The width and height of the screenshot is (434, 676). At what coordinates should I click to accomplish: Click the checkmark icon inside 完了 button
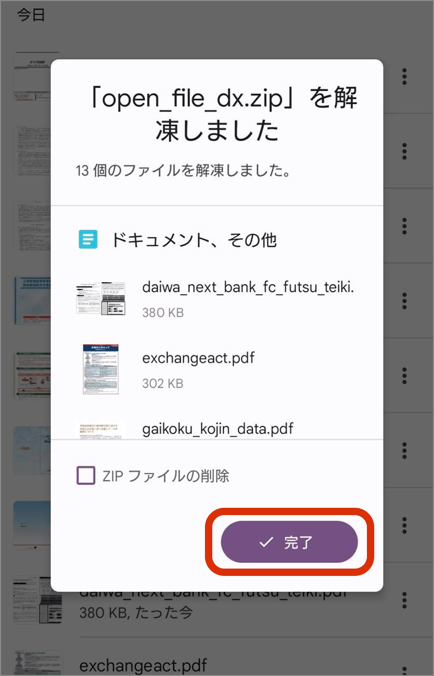(266, 542)
